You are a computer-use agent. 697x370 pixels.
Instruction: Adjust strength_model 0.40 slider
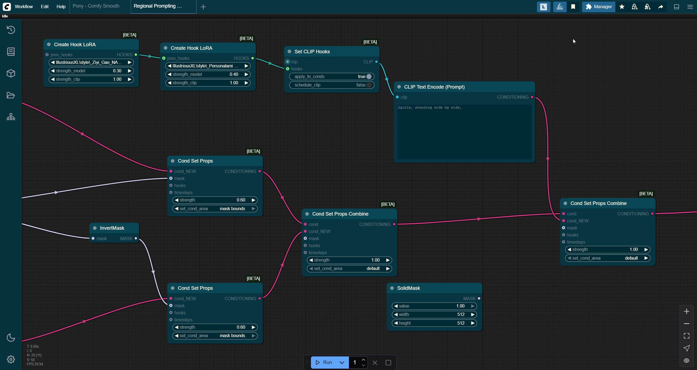(208, 74)
